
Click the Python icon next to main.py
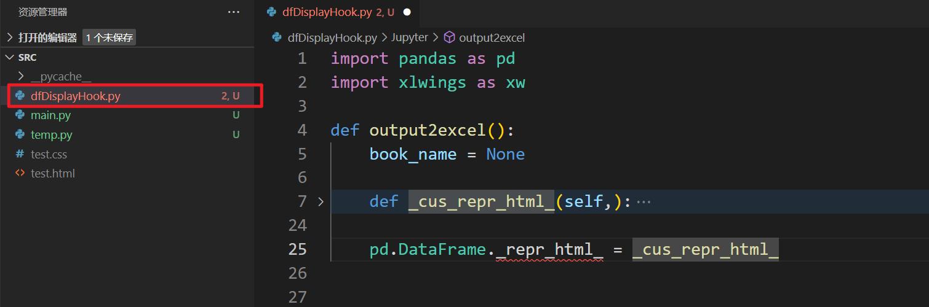click(x=20, y=115)
